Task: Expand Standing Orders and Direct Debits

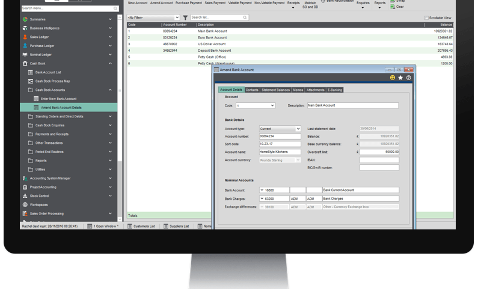Action: point(110,117)
